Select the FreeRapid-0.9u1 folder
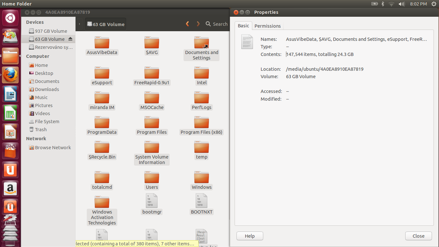439x247 pixels. (152, 76)
